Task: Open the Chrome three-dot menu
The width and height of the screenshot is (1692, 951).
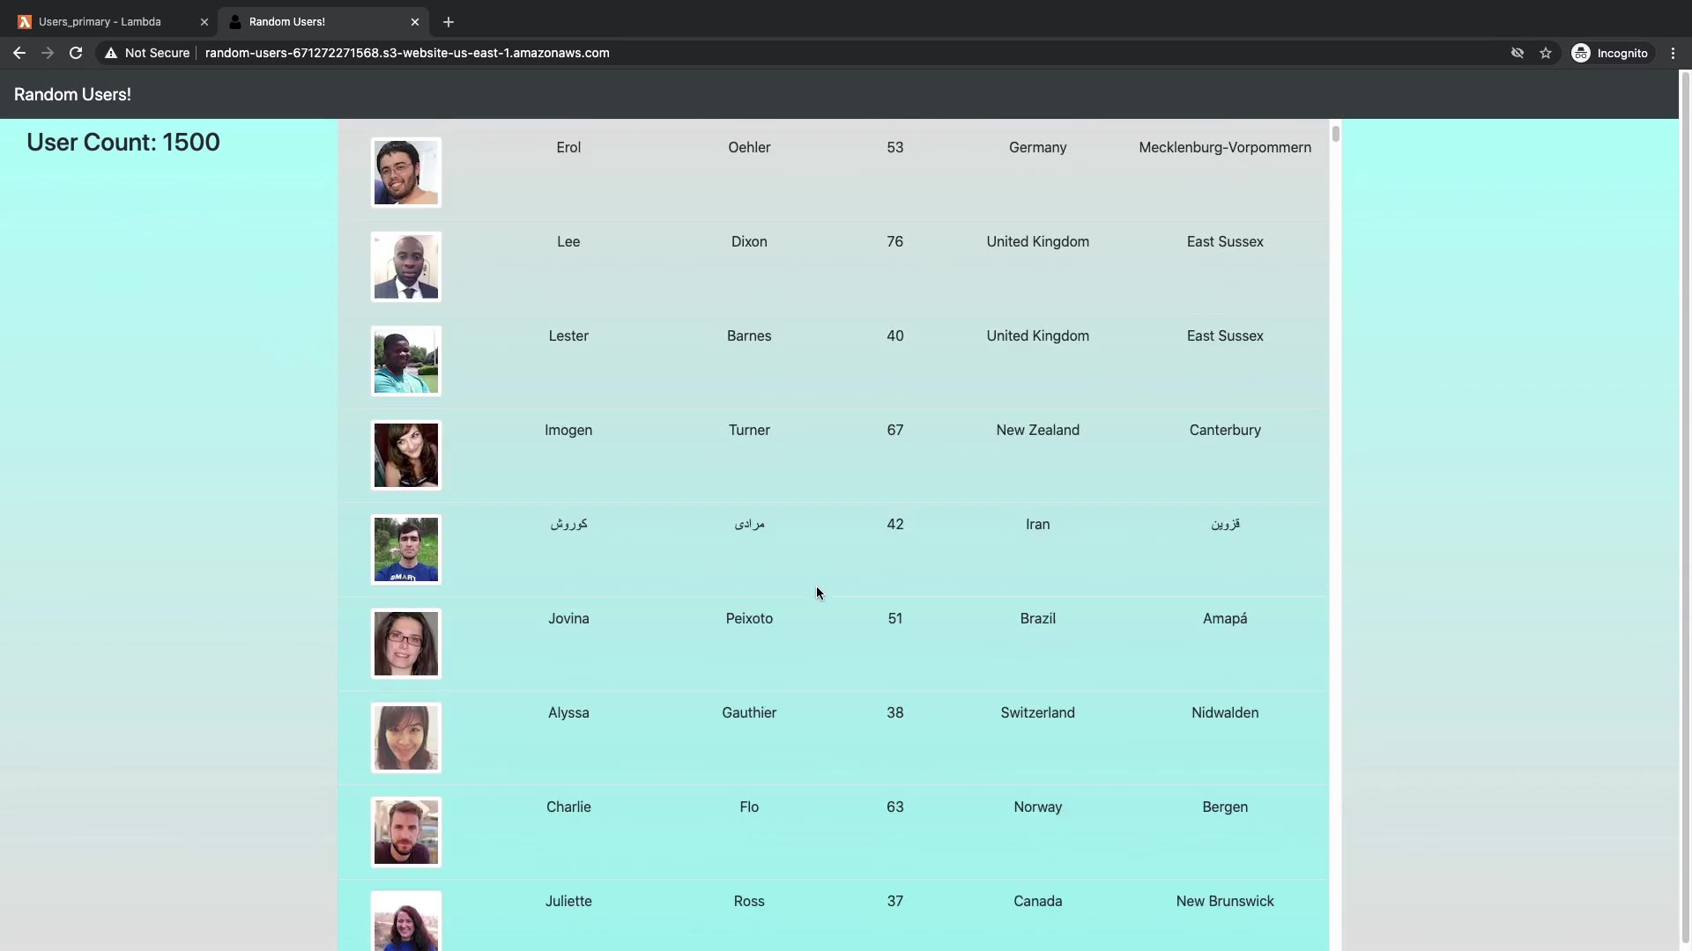Action: click(1673, 53)
